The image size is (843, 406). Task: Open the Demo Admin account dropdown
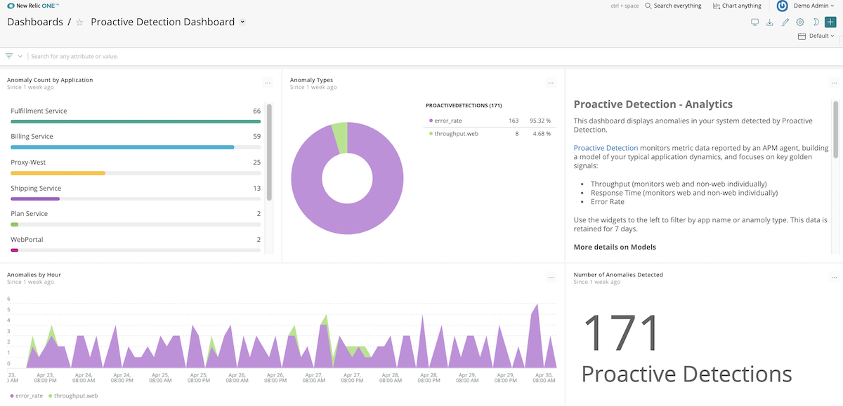815,6
